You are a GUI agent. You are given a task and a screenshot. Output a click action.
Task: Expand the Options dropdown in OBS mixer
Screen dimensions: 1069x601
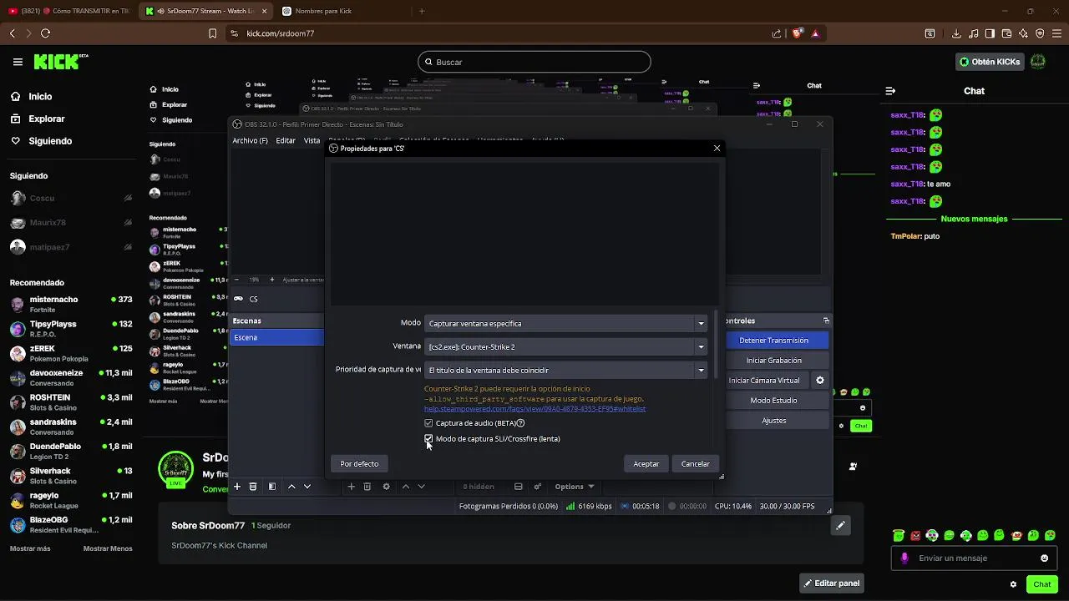[x=575, y=487]
